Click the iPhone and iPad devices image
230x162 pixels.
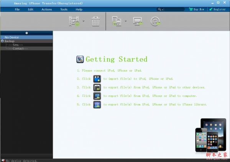(x=210, y=135)
